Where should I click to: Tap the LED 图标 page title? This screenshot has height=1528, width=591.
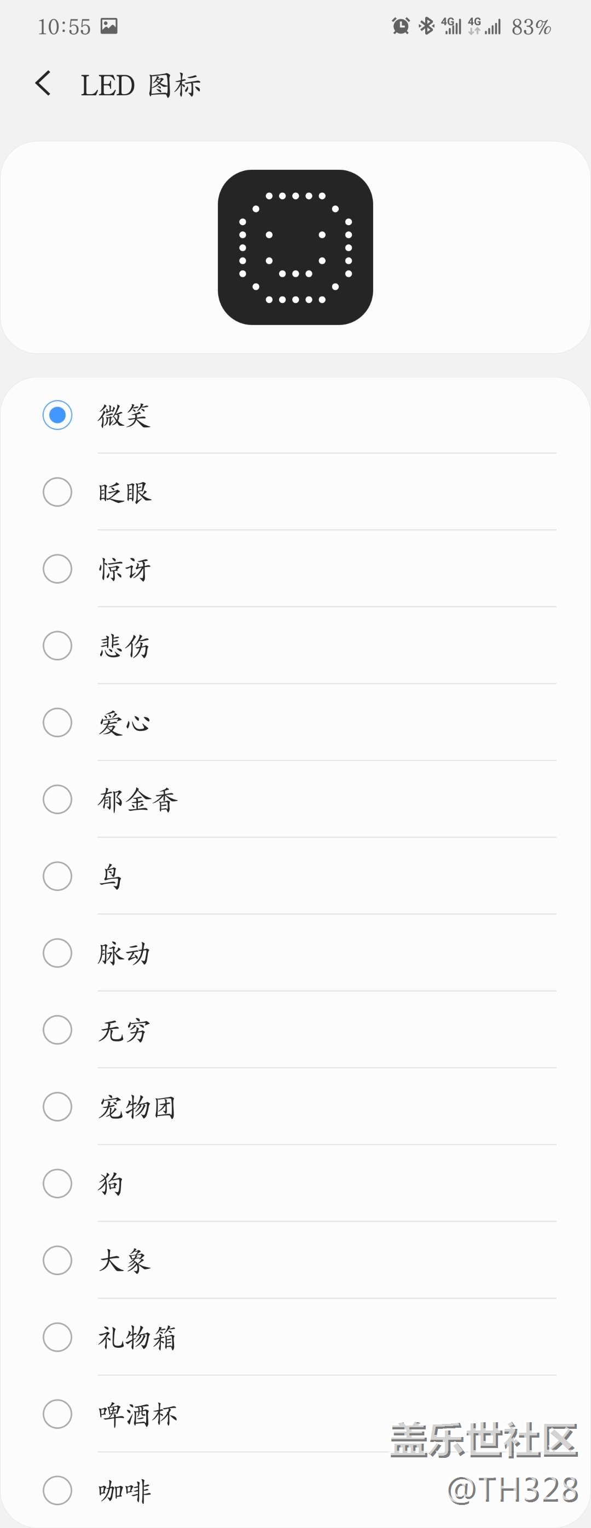click(141, 85)
